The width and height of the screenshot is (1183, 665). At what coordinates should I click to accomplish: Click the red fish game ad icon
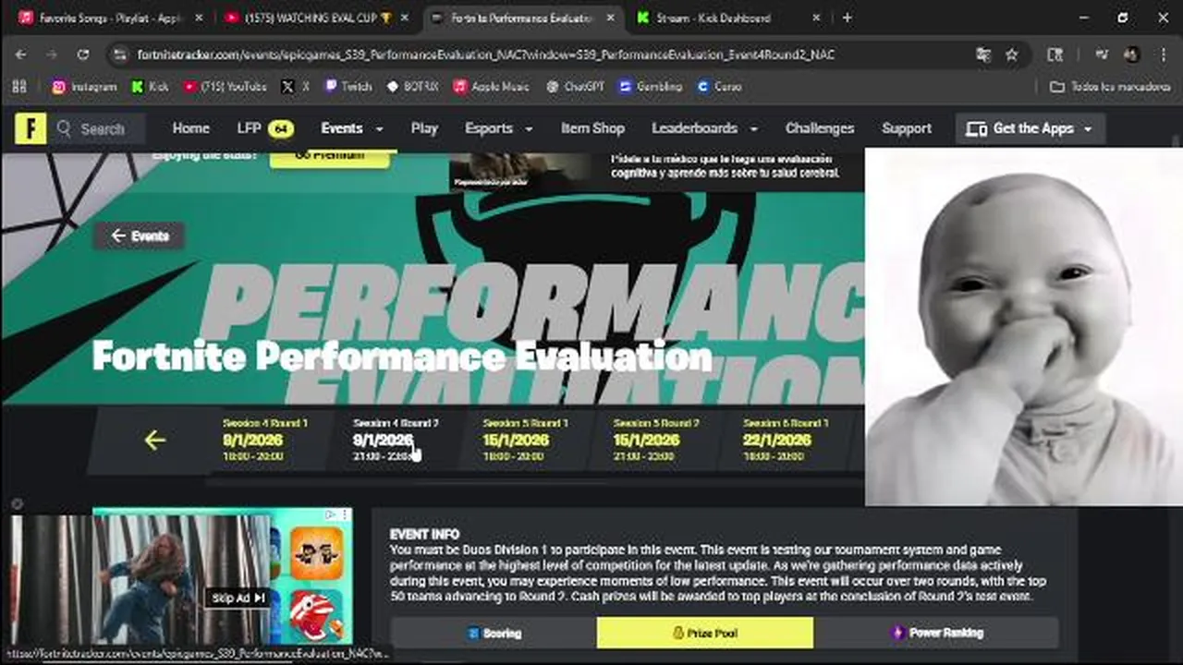[x=316, y=615]
